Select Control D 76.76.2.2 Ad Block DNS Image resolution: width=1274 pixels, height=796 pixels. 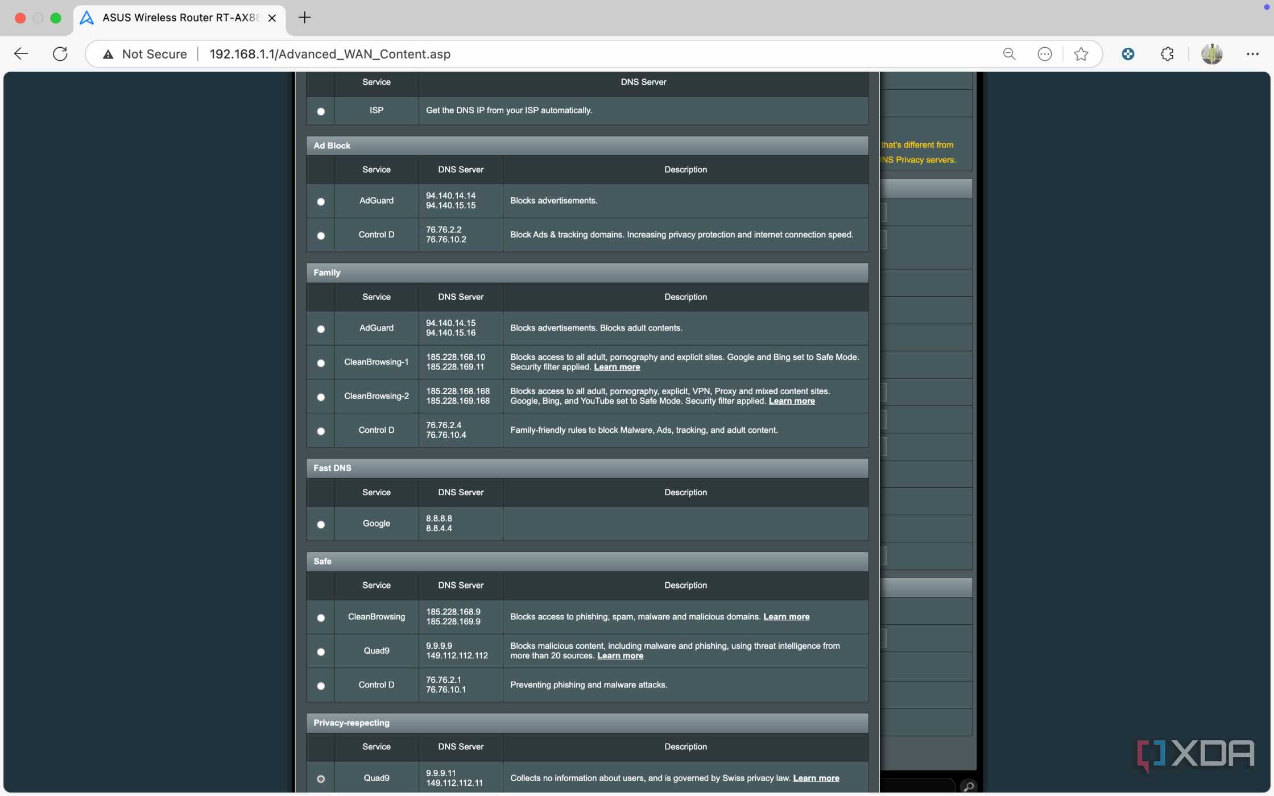(321, 235)
